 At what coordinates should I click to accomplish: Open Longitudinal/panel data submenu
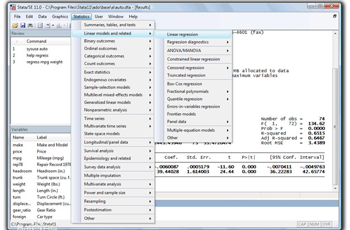click(x=113, y=142)
